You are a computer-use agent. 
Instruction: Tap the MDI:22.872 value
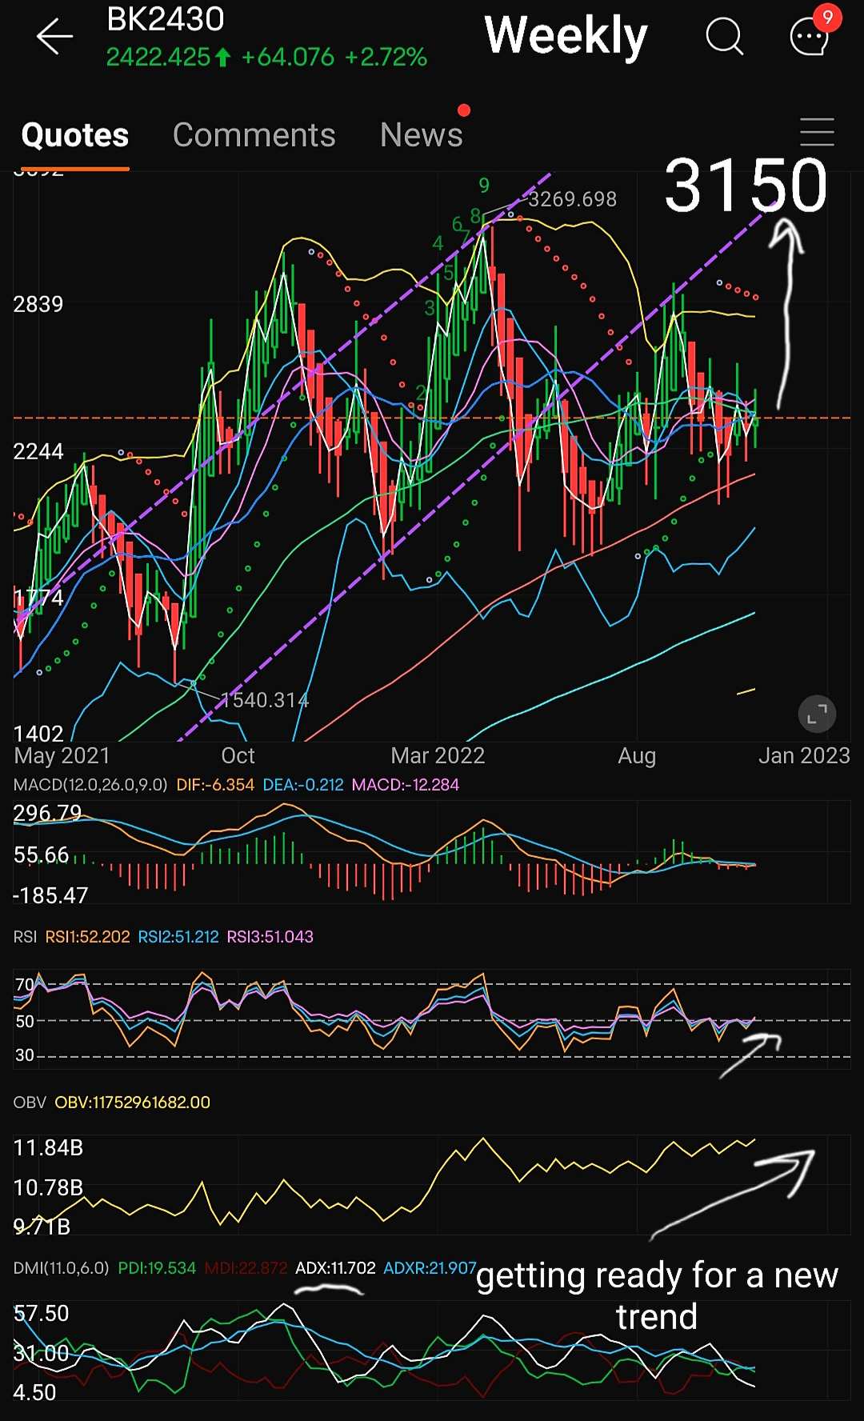tap(246, 1268)
